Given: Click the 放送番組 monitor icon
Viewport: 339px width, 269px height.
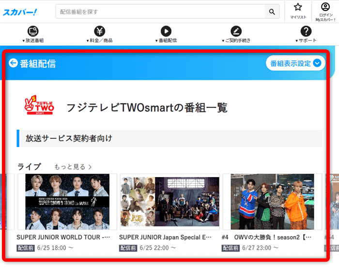Looking at the screenshot, I should coord(33,31).
